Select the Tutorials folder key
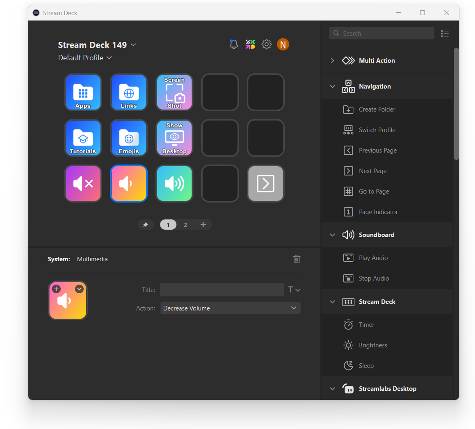 tap(83, 138)
